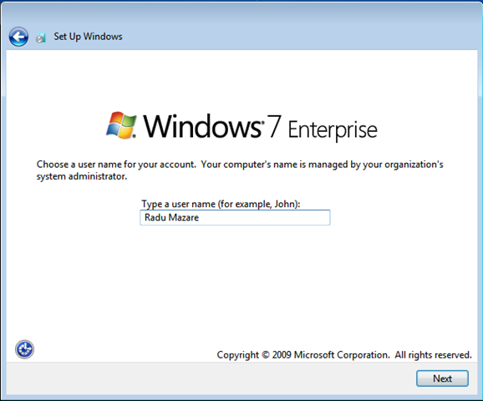Image resolution: width=483 pixels, height=401 pixels.
Task: Click the 'Radu Mazare' text in the field
Action: pyautogui.click(x=171, y=217)
